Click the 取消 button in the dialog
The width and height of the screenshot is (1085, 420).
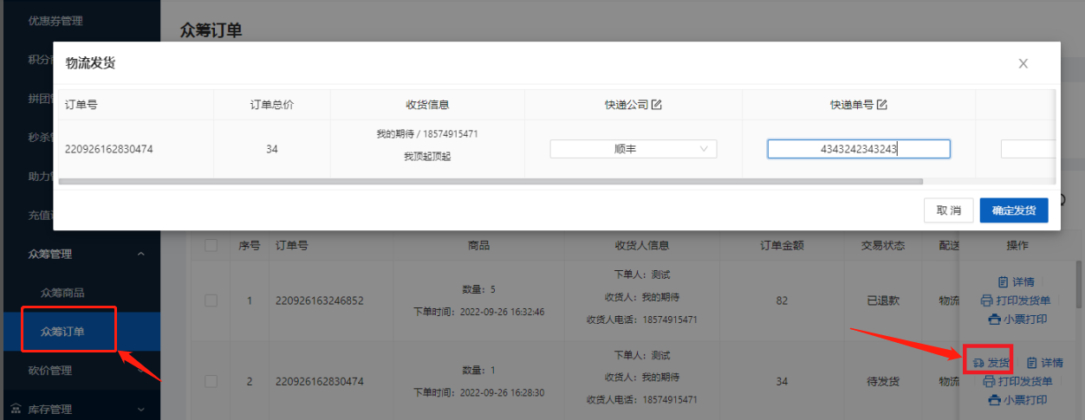click(x=948, y=210)
